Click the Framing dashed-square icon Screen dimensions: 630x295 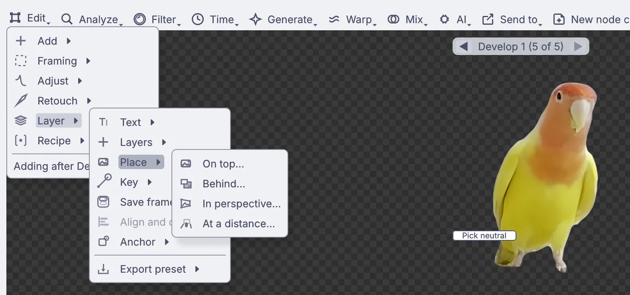pos(21,61)
